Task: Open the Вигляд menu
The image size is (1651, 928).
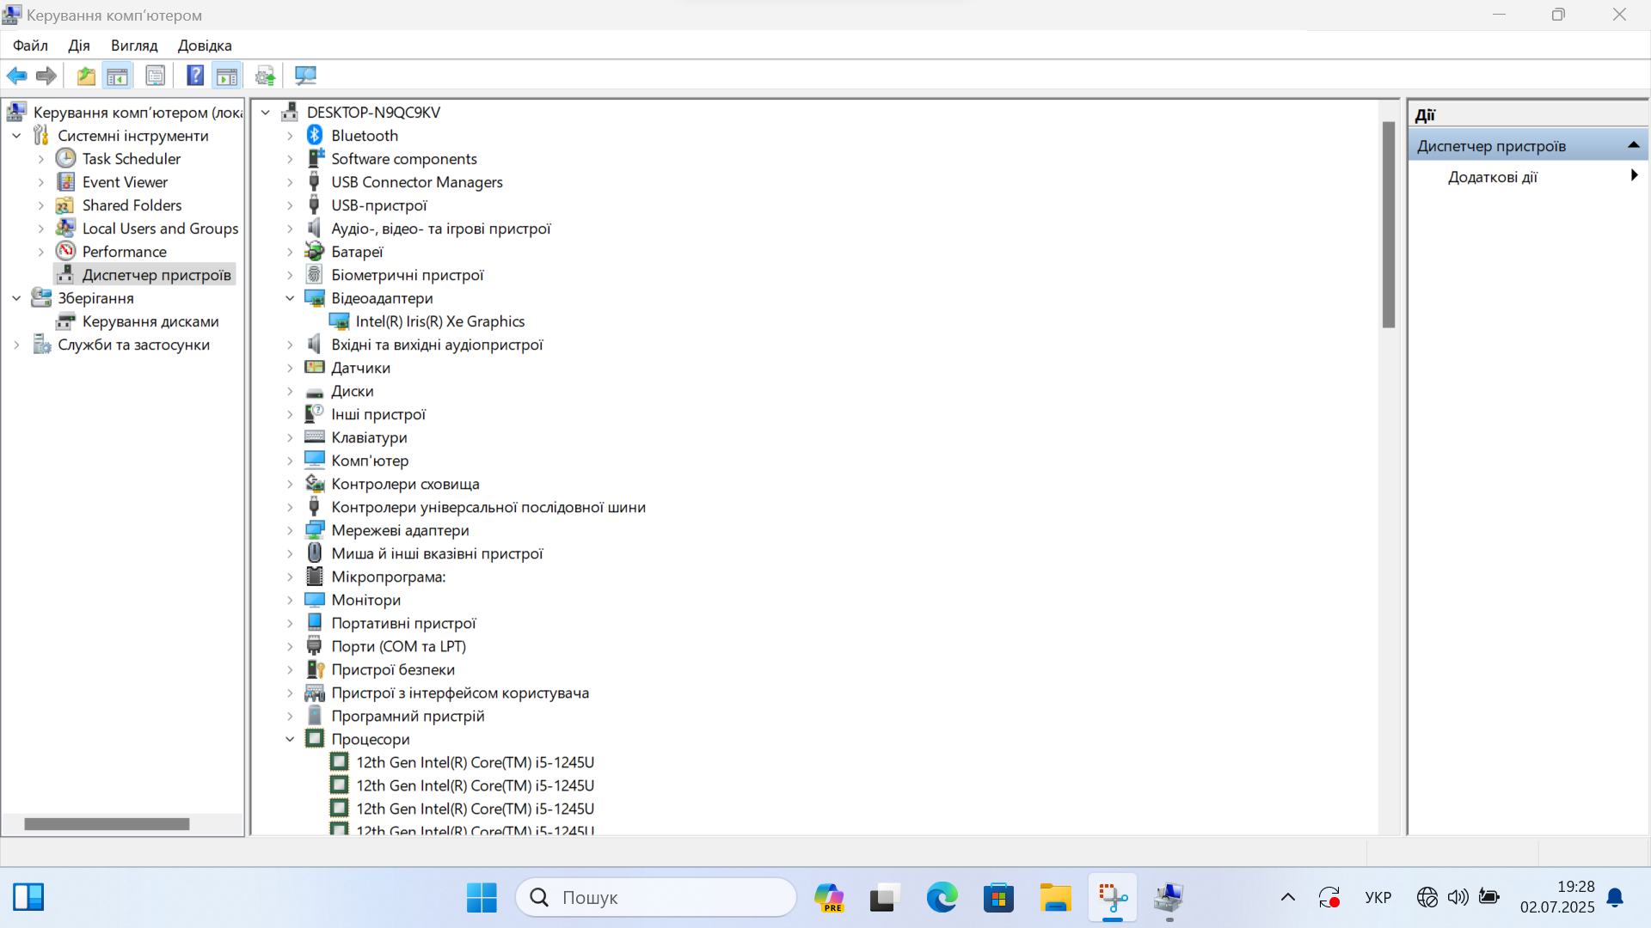Action: point(134,46)
